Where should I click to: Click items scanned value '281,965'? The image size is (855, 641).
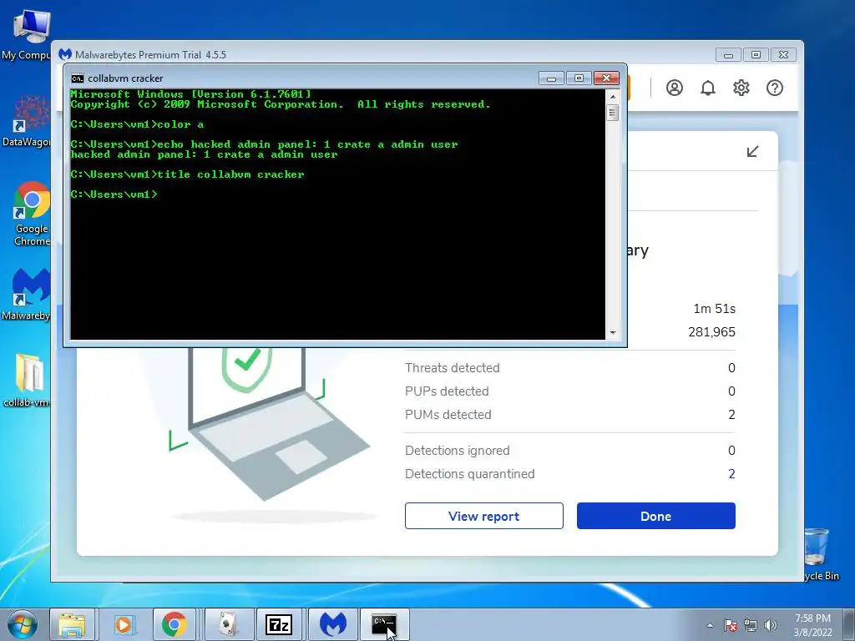711,332
